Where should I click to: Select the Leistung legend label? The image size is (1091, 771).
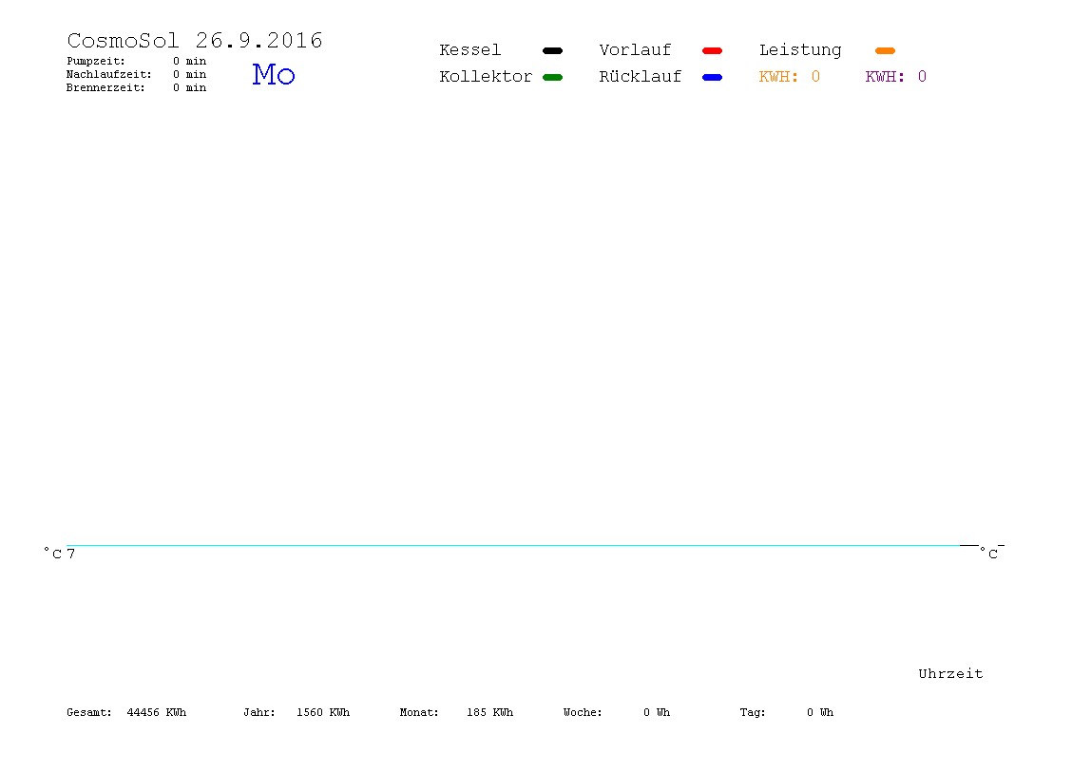coord(800,50)
